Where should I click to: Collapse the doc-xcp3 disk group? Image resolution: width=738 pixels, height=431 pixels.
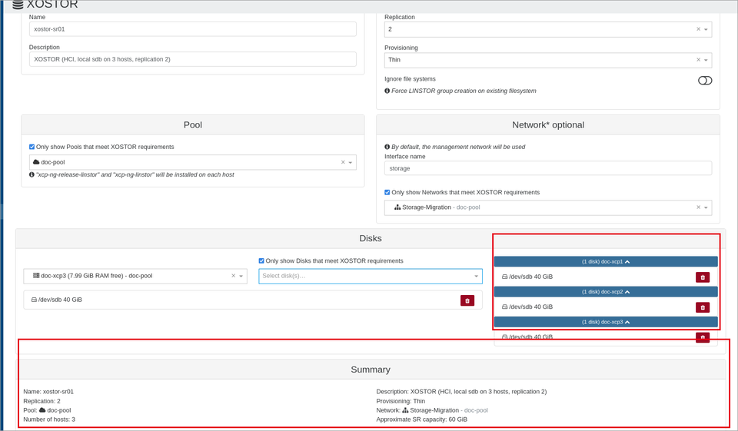click(606, 322)
